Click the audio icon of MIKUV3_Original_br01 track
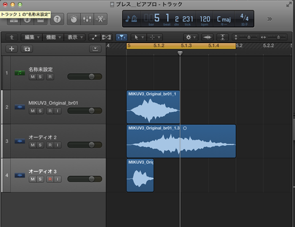This screenshot has height=227, width=295. pyautogui.click(x=20, y=107)
